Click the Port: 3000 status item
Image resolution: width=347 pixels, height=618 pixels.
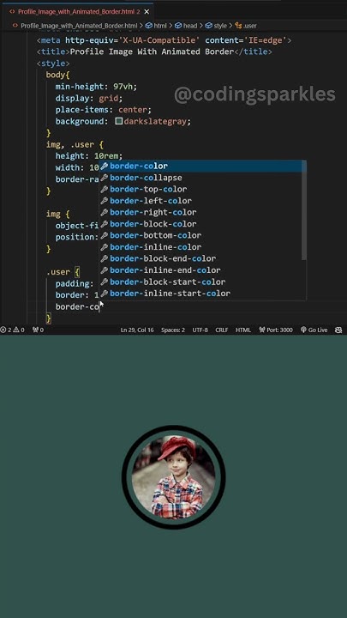(275, 330)
